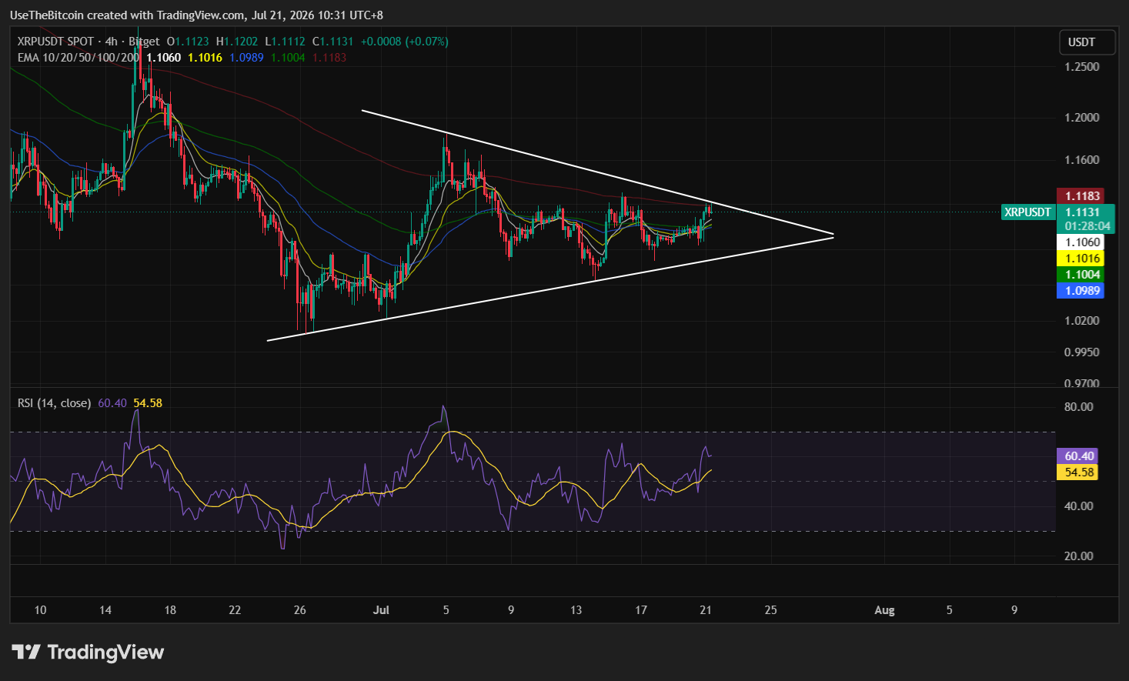Click the 1.2000 price axis tick

click(x=1081, y=118)
